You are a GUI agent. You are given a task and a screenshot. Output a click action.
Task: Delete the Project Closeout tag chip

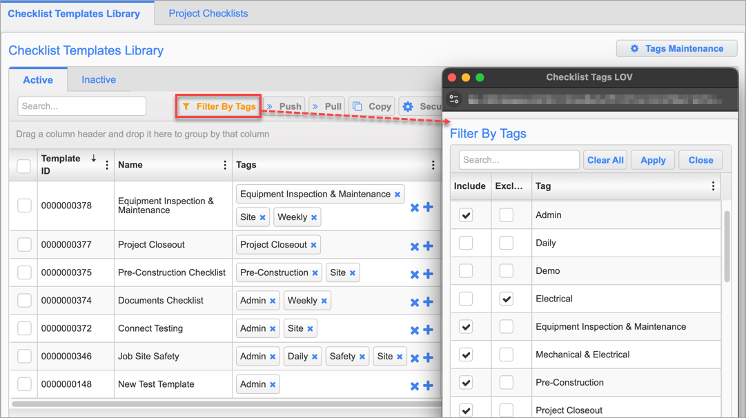tap(313, 245)
